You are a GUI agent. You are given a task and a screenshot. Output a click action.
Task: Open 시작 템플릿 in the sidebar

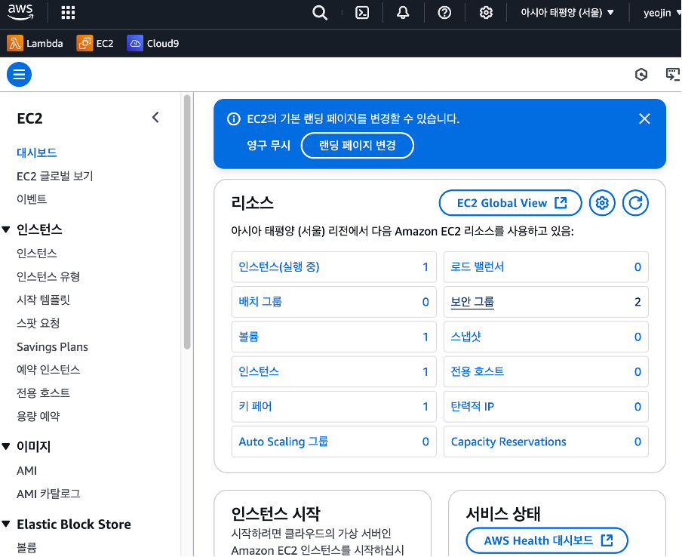coord(43,300)
